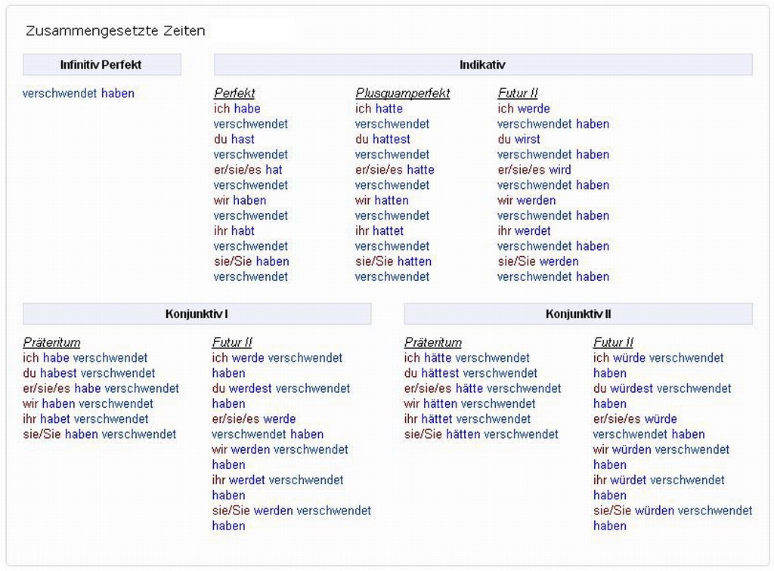Click 'sie/Sie hätten verschwendet' line
This screenshot has width=774, height=571.
click(481, 434)
